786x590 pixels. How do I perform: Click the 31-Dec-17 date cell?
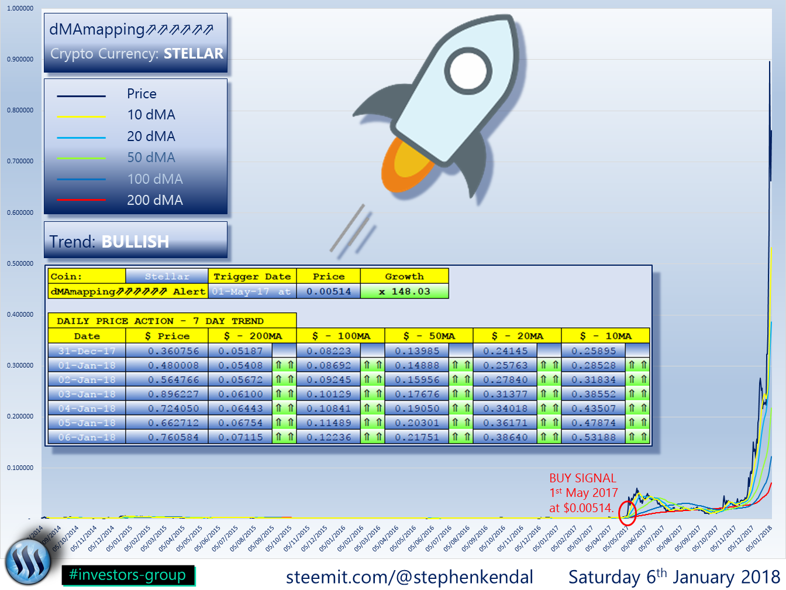[x=87, y=351]
